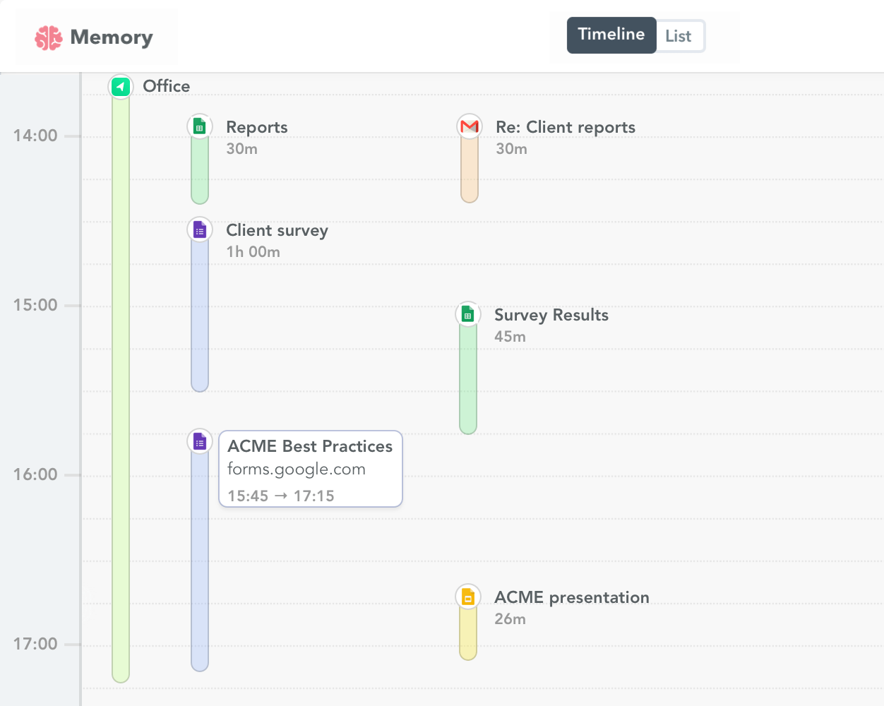Click the ACME Best Practices title

[309, 446]
